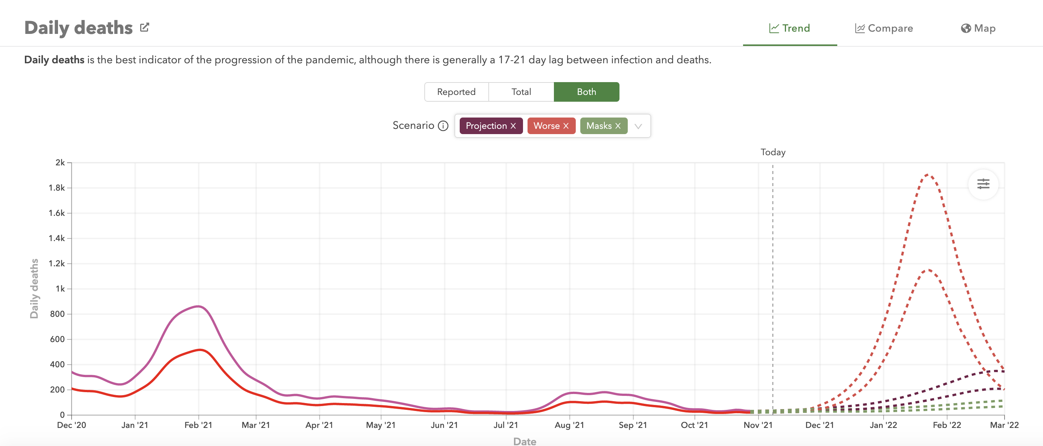Click the Masks scenario chip
Viewport: 1043px width, 446px height.
[599, 126]
